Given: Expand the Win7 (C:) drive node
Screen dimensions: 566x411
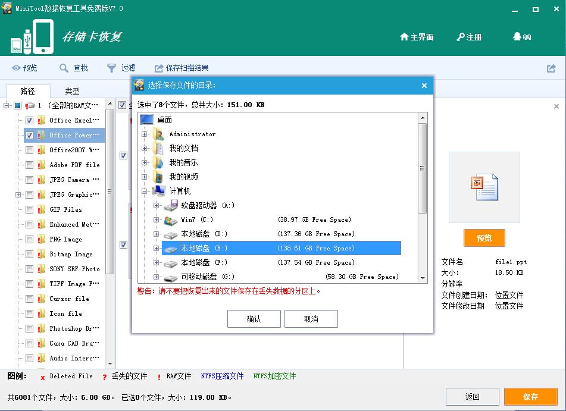Looking at the screenshot, I should (x=156, y=219).
